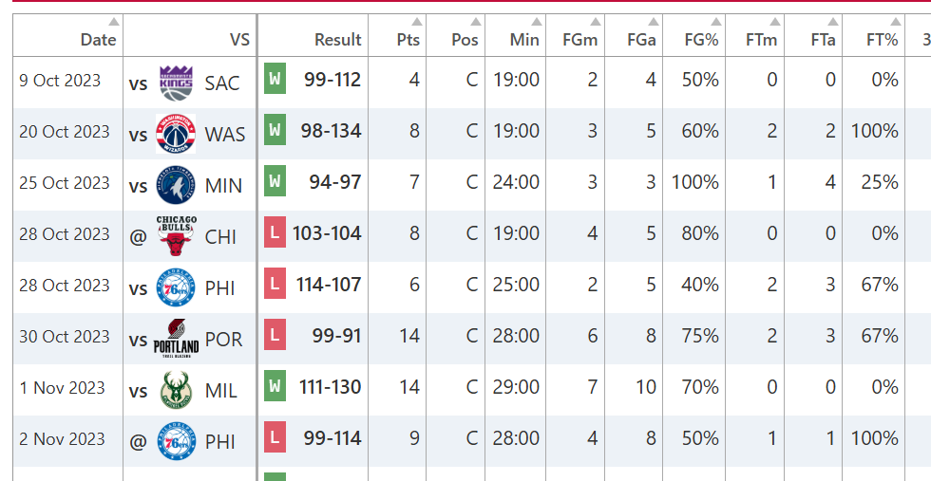Select the 1 Nov 2023 date cell

click(64, 388)
